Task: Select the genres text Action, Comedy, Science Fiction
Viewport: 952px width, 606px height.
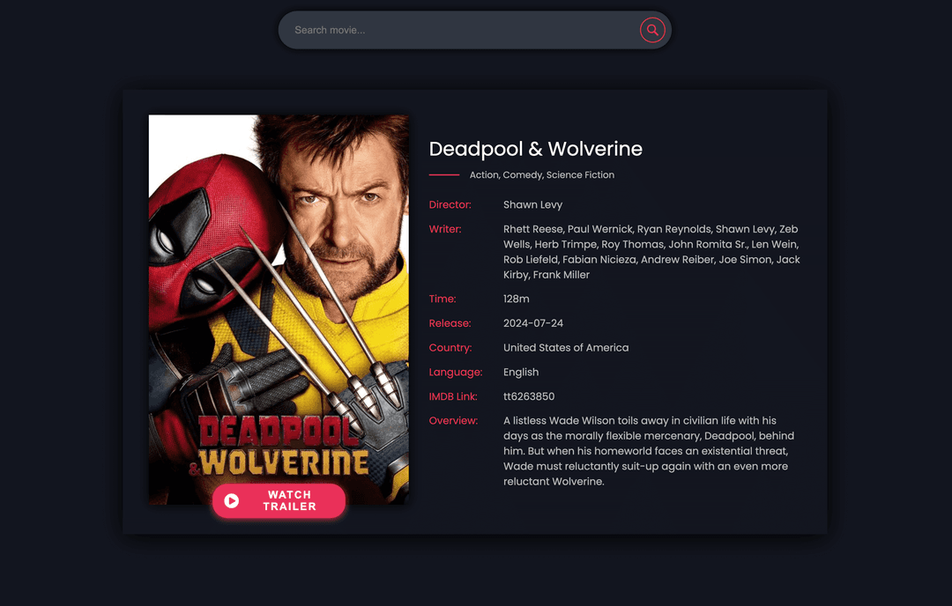Action: click(541, 174)
